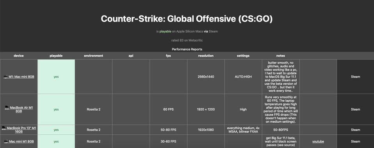Click the green yes cell for MacBook Air
Image resolution: width=374 pixels, height=148 pixels.
pyautogui.click(x=56, y=109)
